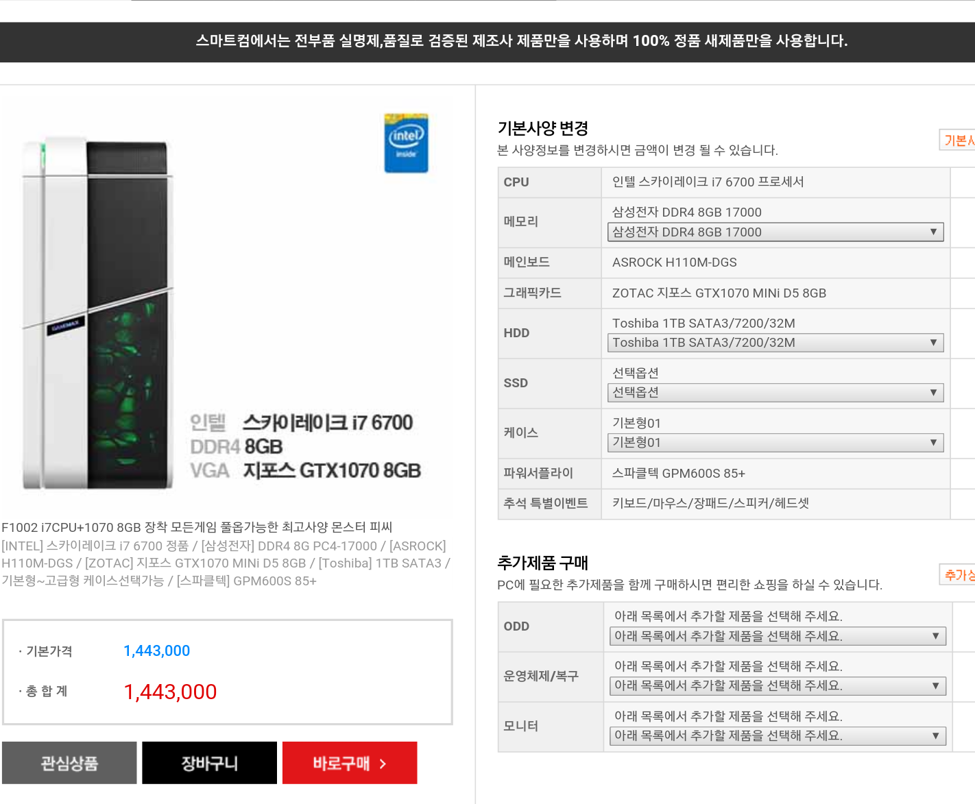Click the Intel inside logo badge
This screenshot has width=975, height=804.
click(406, 143)
